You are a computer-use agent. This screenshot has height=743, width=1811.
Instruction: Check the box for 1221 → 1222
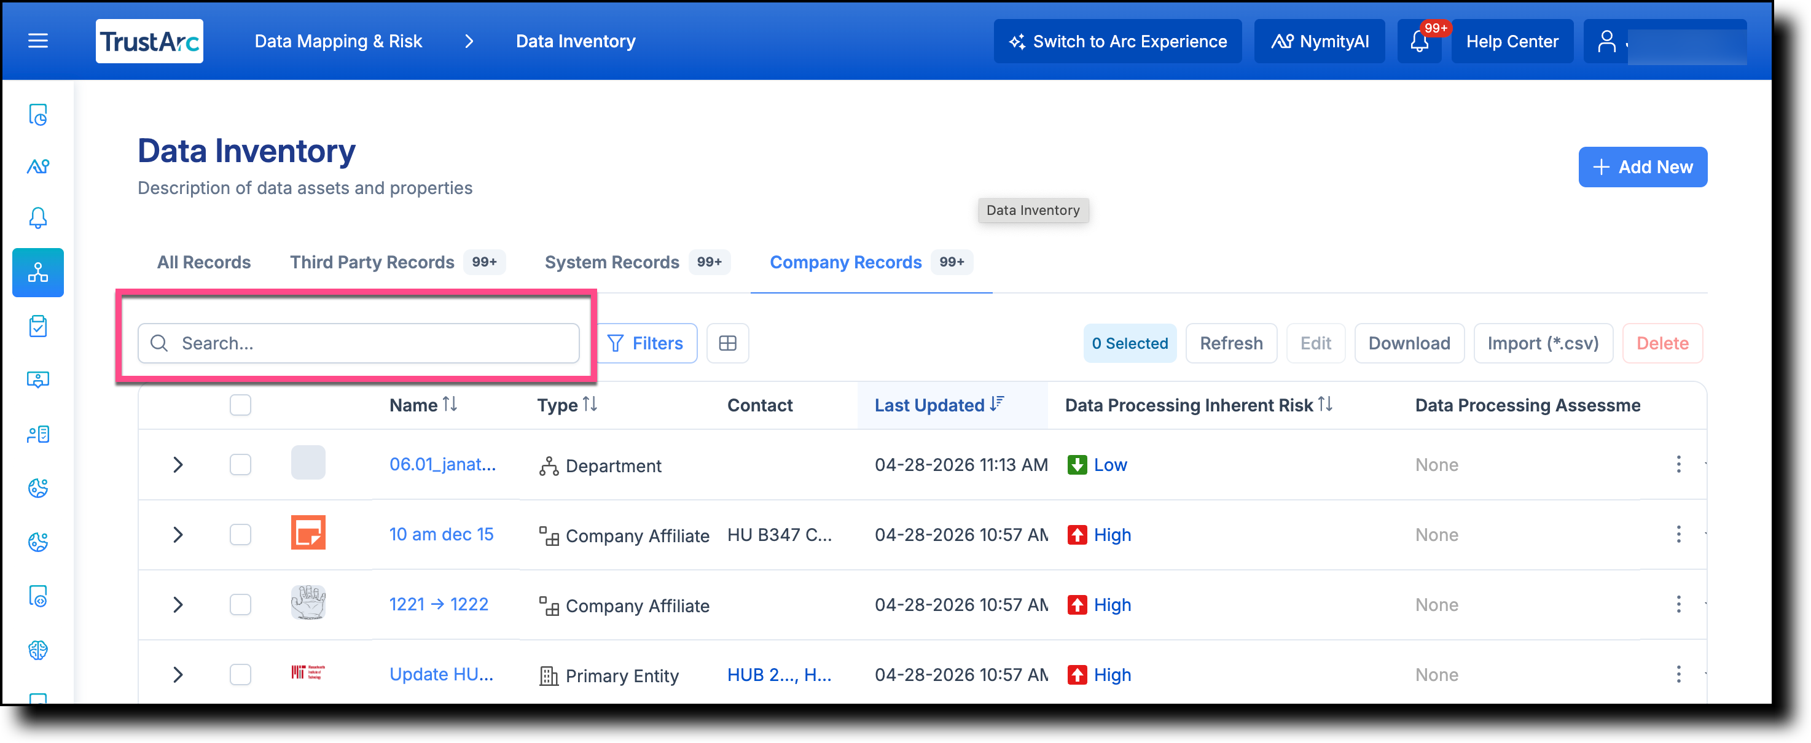point(240,604)
